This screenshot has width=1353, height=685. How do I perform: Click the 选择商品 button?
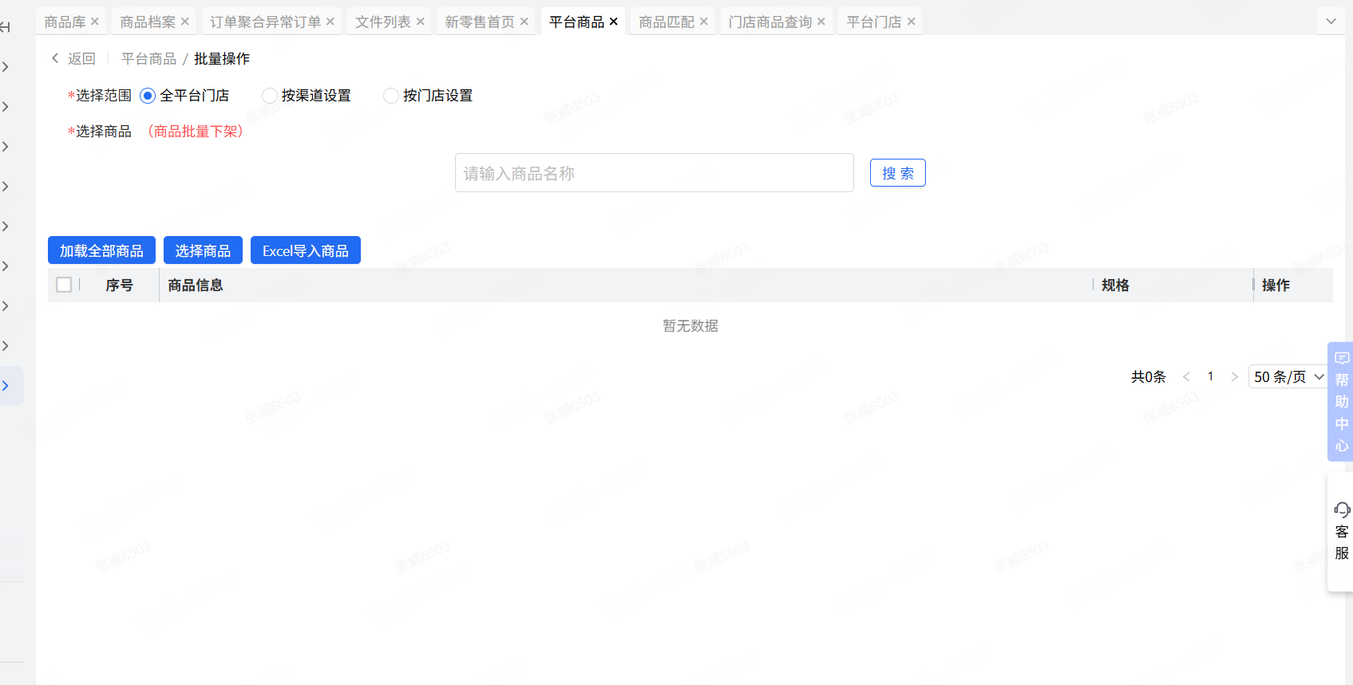203,250
